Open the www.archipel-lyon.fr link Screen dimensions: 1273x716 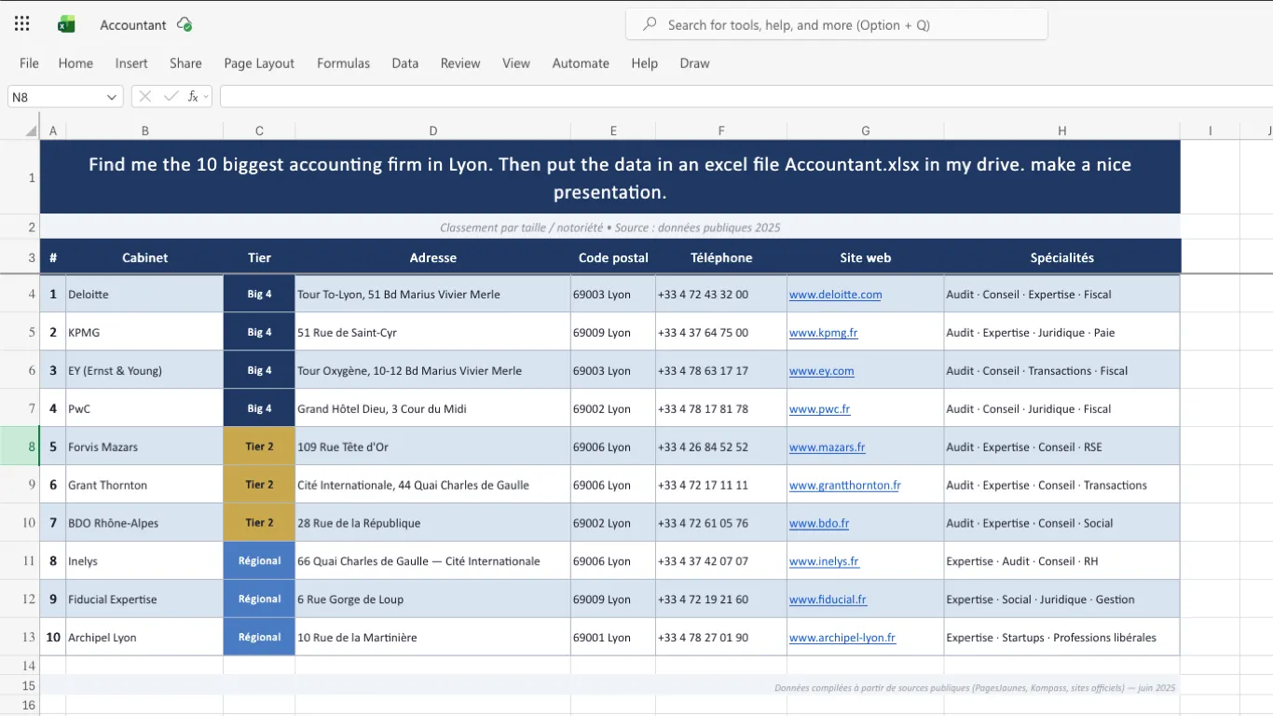click(x=842, y=639)
